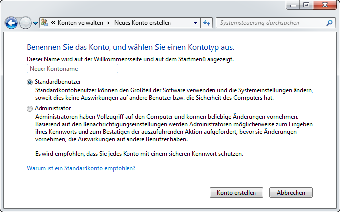The image size is (340, 212).
Task: Maximize the window
Action: pyautogui.click(x=306, y=5)
